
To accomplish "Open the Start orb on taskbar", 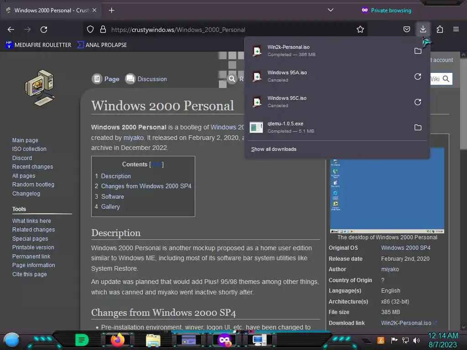I will click(12, 340).
